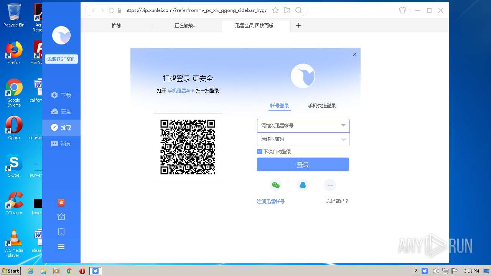Open the favorites folder icon
The image size is (491, 276).
click(287, 10)
